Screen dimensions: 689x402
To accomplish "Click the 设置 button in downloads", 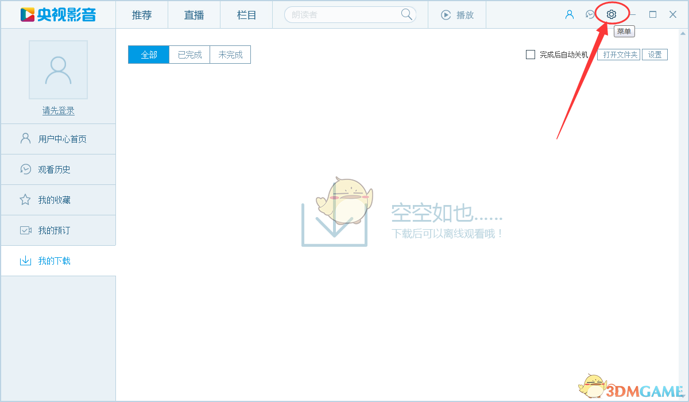I will coord(655,55).
